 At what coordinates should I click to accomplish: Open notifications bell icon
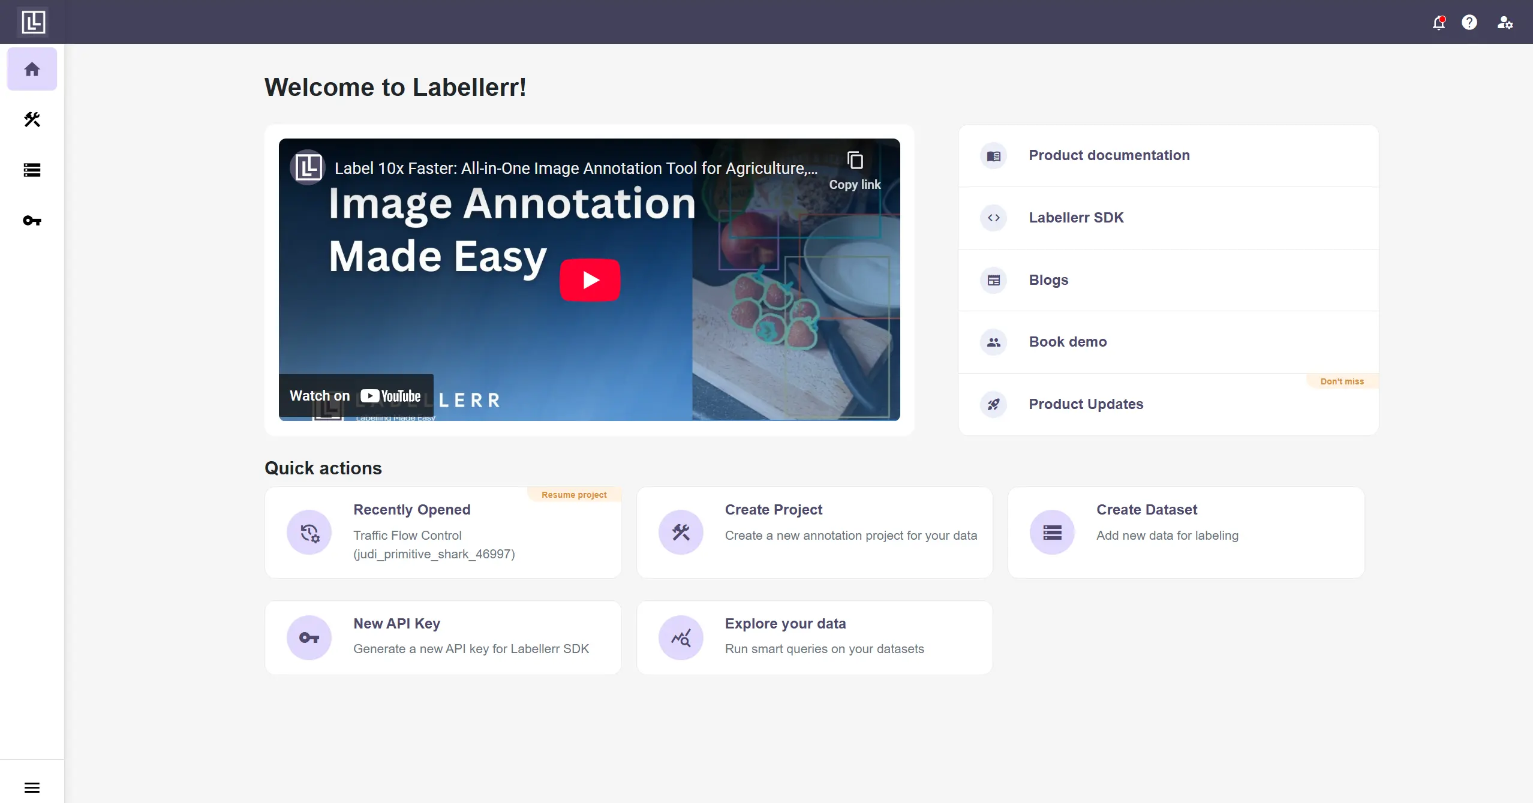coord(1439,23)
